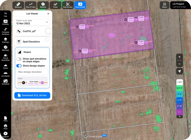
Task: Click Print in the sidebar
Action: (5, 127)
